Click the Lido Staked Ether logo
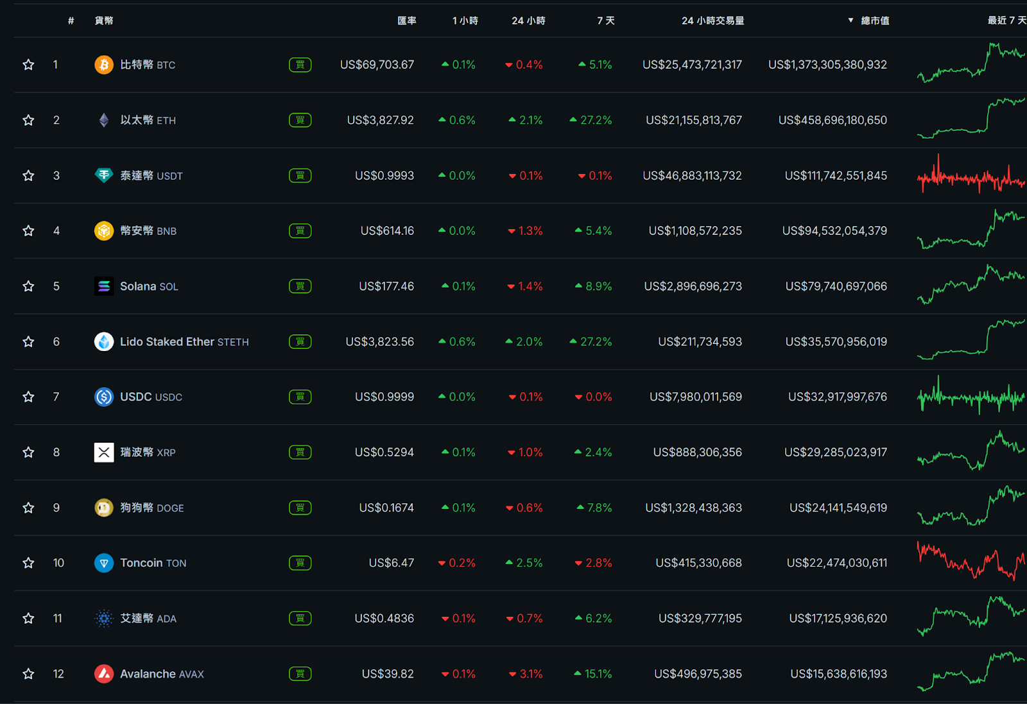This screenshot has height=704, width=1027. [104, 341]
